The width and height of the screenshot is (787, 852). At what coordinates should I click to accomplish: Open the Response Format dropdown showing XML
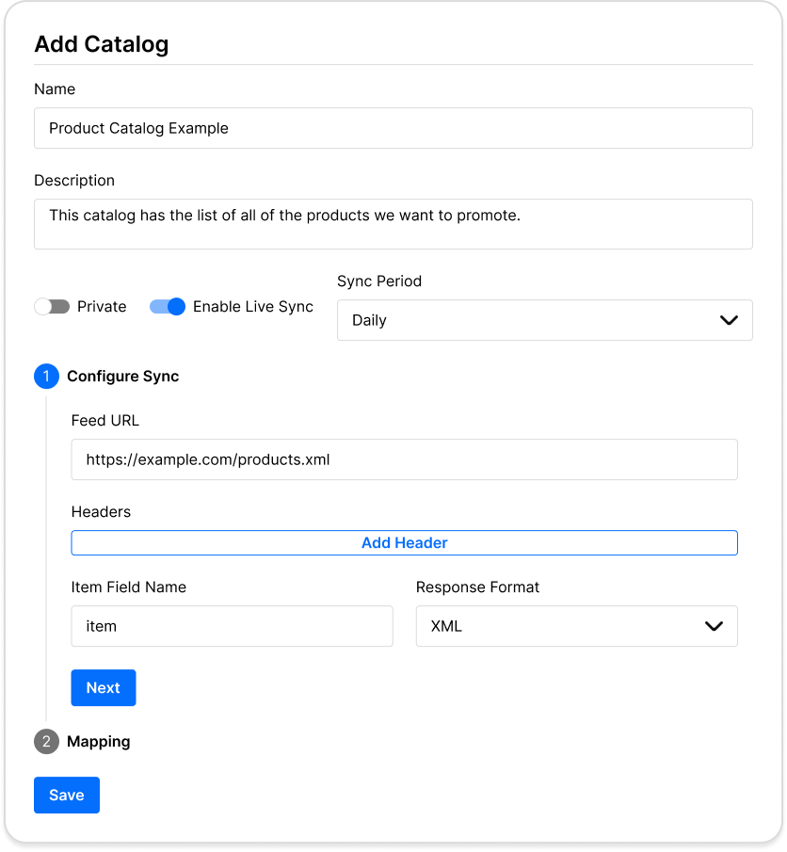(576, 626)
